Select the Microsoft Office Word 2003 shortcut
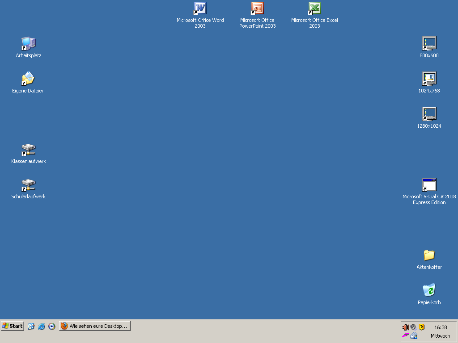Image resolution: width=458 pixels, height=343 pixels. click(200, 8)
